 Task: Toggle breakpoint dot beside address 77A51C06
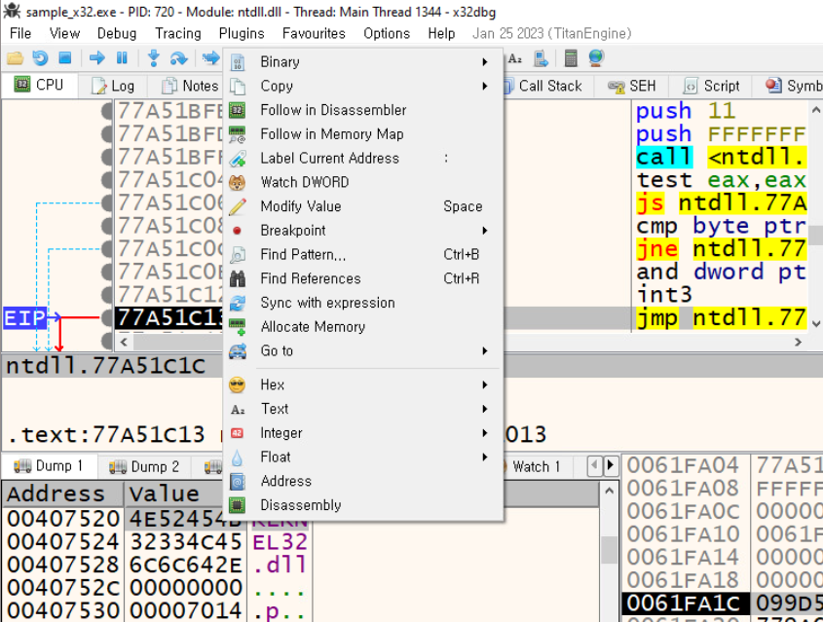(107, 203)
